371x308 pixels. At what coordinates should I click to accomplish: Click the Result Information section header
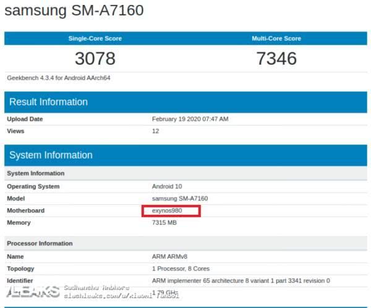tap(185, 102)
